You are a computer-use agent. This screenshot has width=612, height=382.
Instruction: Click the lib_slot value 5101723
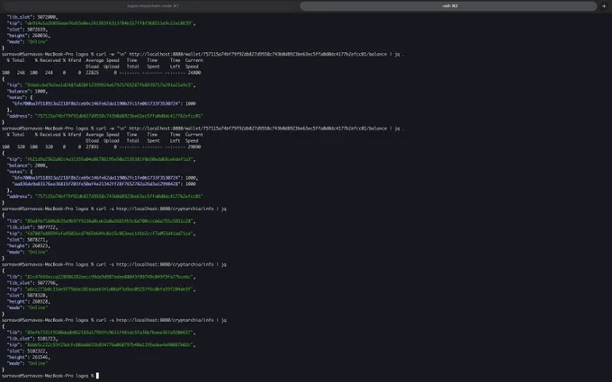[47, 339]
